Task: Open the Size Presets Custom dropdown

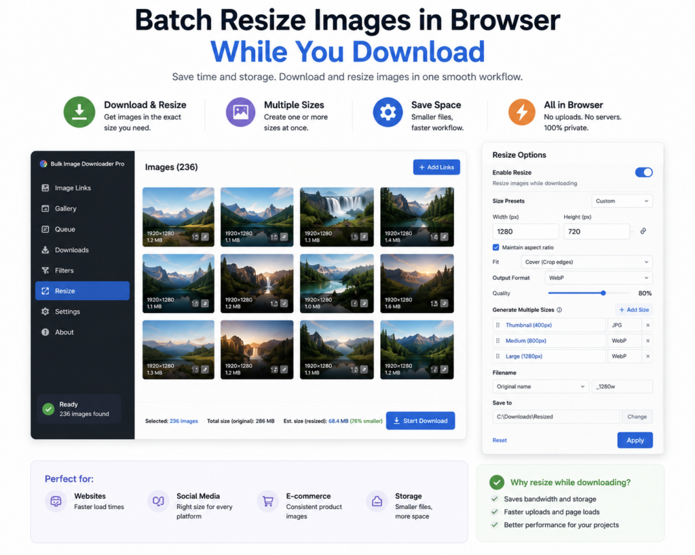Action: [622, 201]
